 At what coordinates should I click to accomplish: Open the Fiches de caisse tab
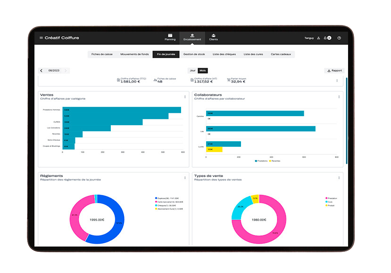[x=101, y=54]
